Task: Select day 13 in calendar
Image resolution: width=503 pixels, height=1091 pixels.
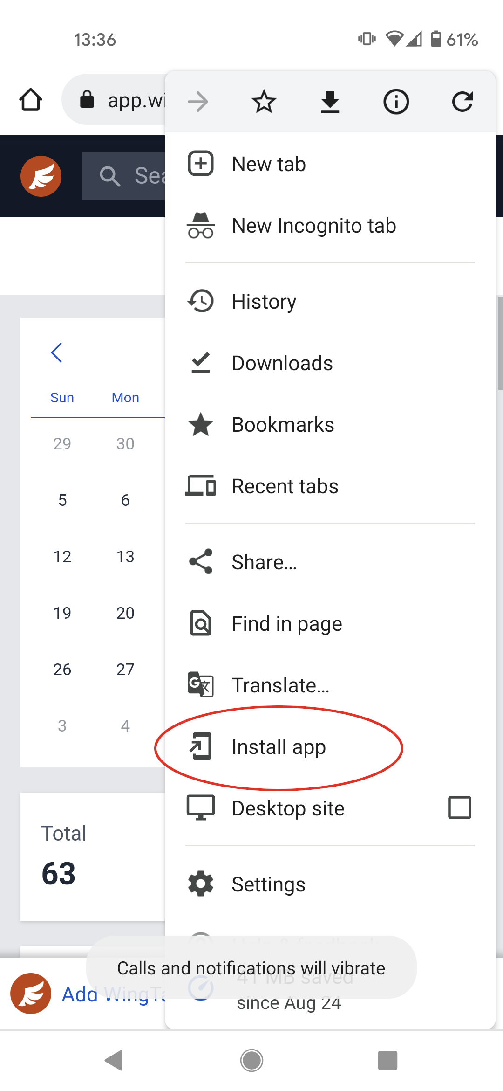Action: click(x=125, y=556)
